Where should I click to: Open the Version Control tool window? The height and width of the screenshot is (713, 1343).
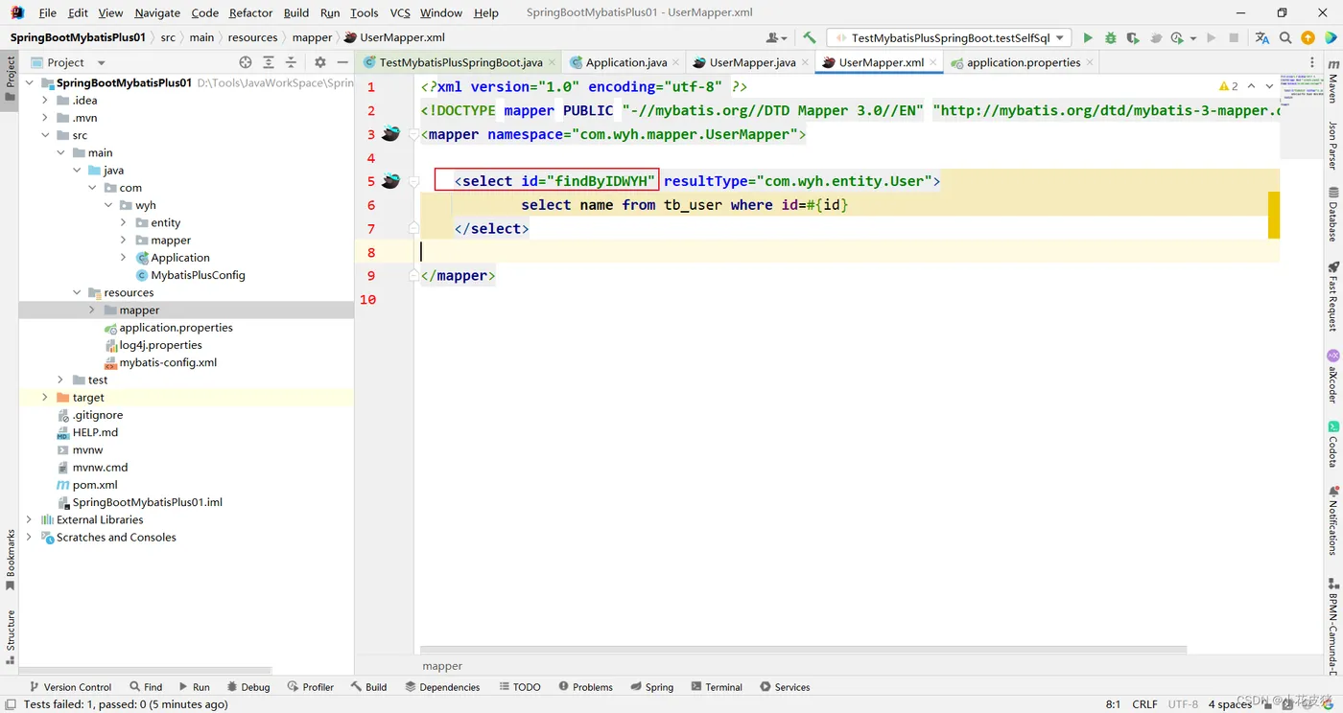(70, 687)
